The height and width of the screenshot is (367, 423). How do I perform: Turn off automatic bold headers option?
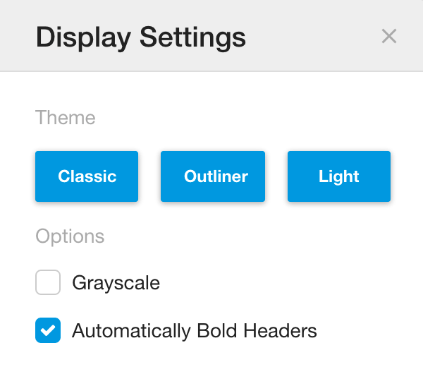48,330
